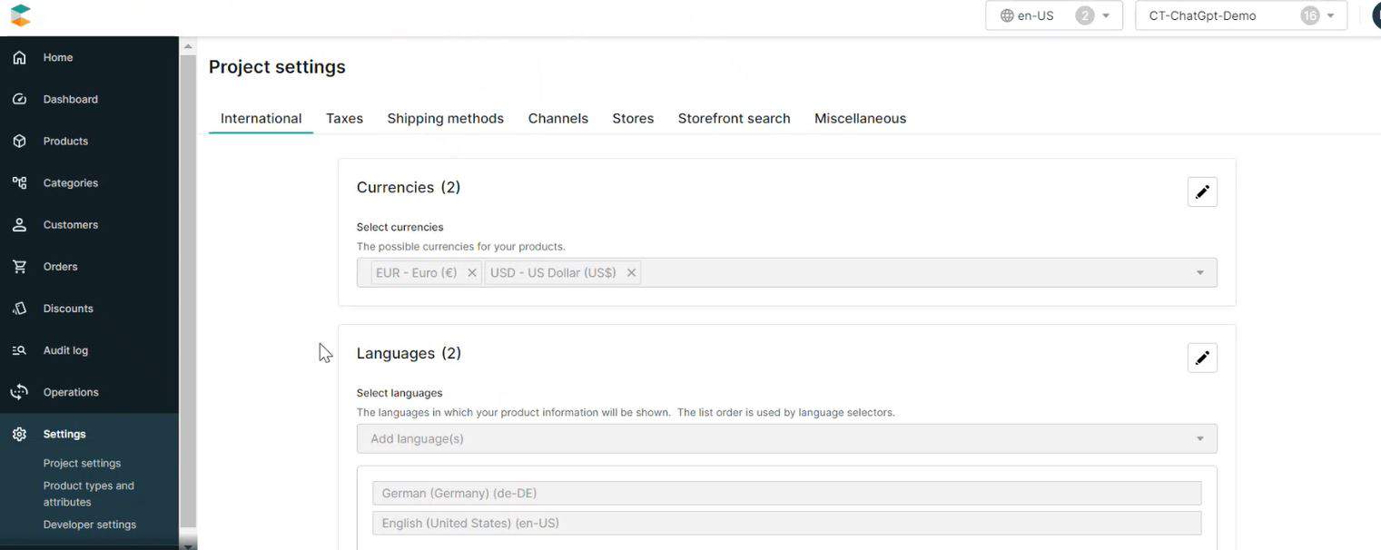Click the Customers person icon
Screen dimensions: 1381x550
click(x=19, y=224)
